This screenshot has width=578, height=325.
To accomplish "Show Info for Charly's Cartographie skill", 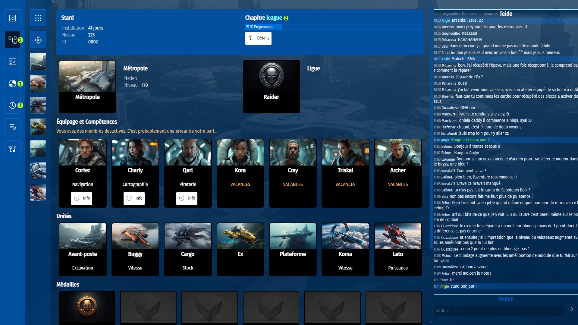I will pyautogui.click(x=134, y=198).
